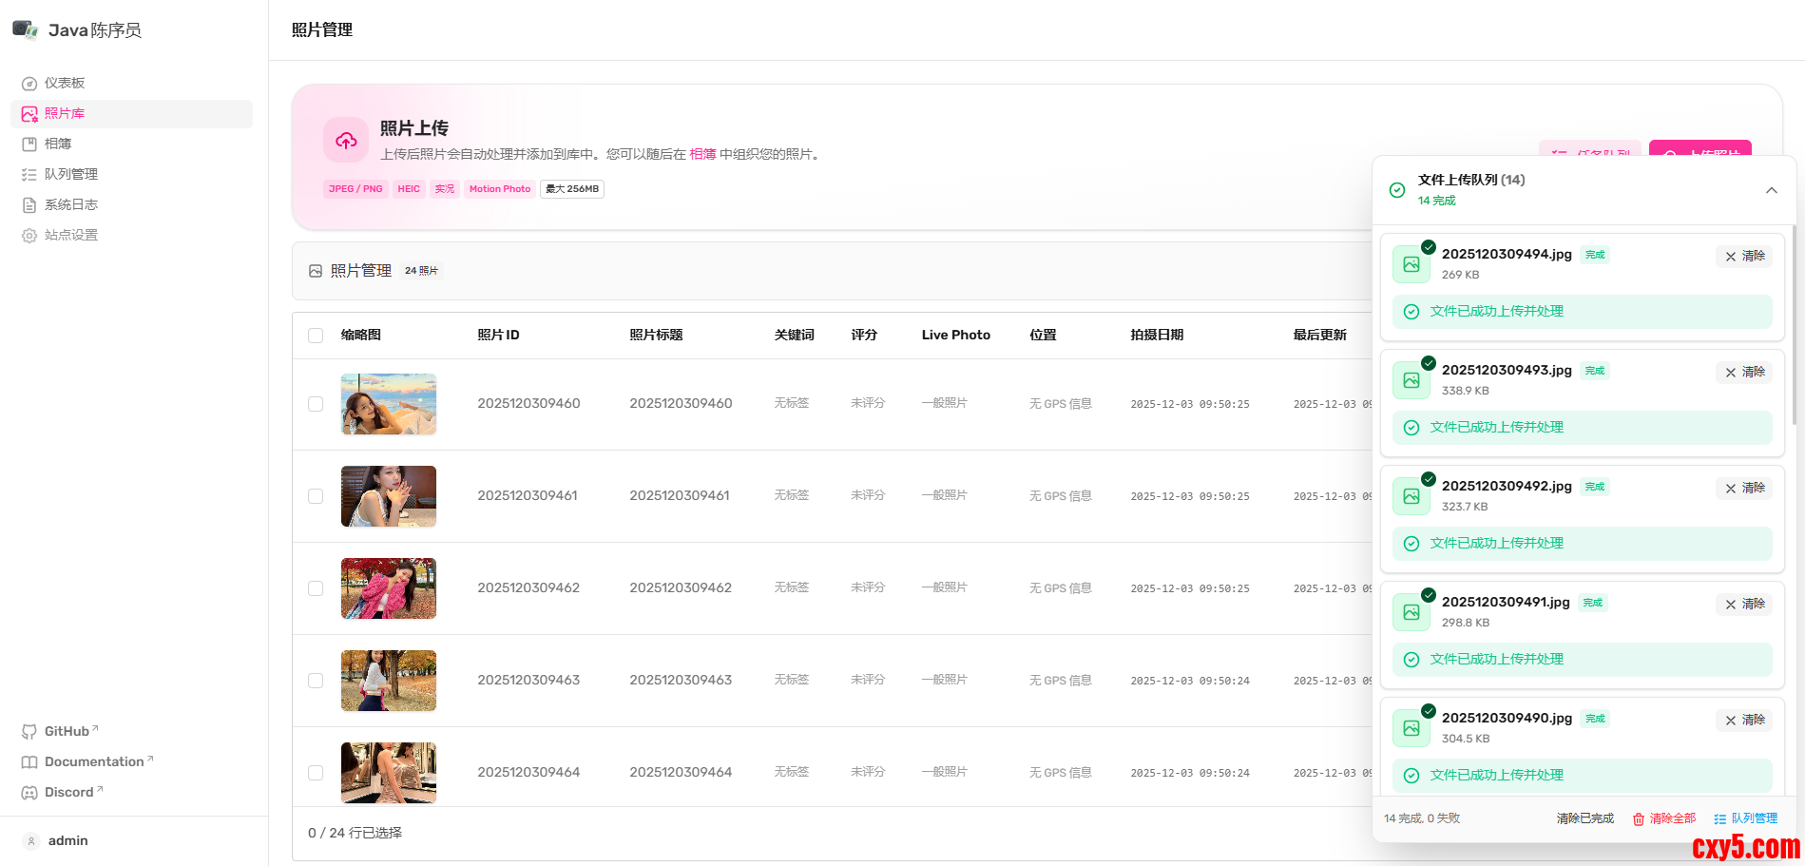The image size is (1805, 866).
Task: Click clear completed in upload queue
Action: tap(1584, 818)
